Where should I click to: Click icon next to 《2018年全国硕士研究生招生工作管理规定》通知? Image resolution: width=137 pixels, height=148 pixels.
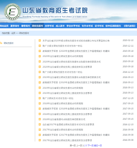click(x=40, y=109)
